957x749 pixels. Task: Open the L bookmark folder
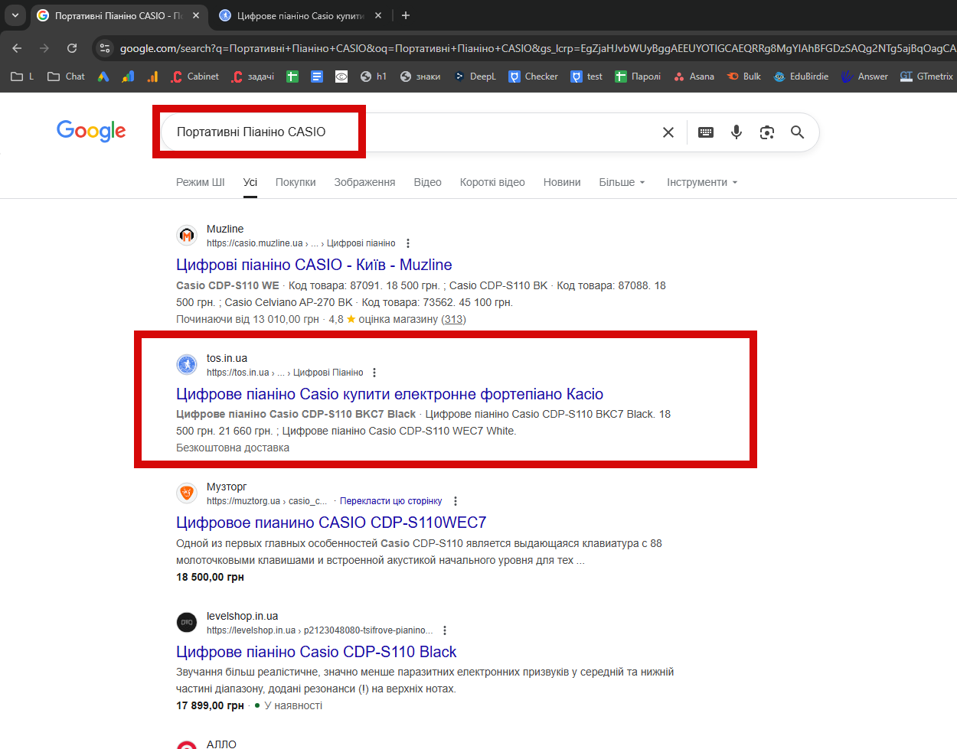point(22,77)
